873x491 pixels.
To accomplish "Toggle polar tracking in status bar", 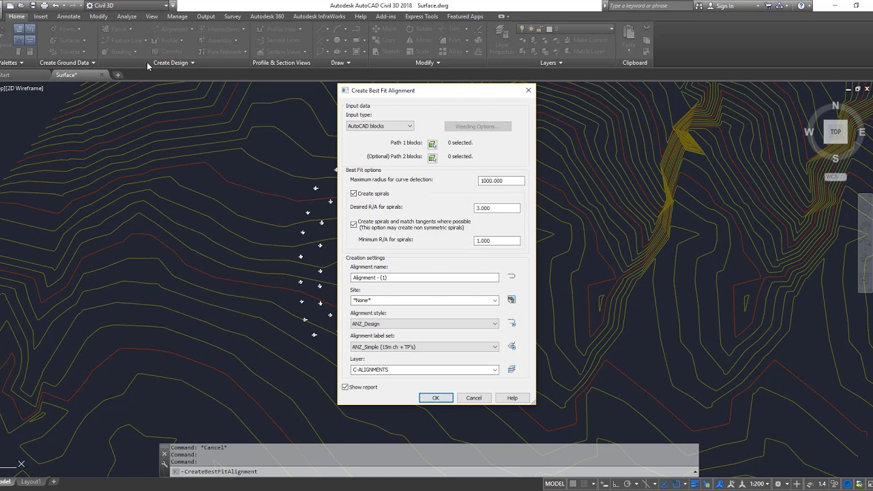I will (627, 483).
